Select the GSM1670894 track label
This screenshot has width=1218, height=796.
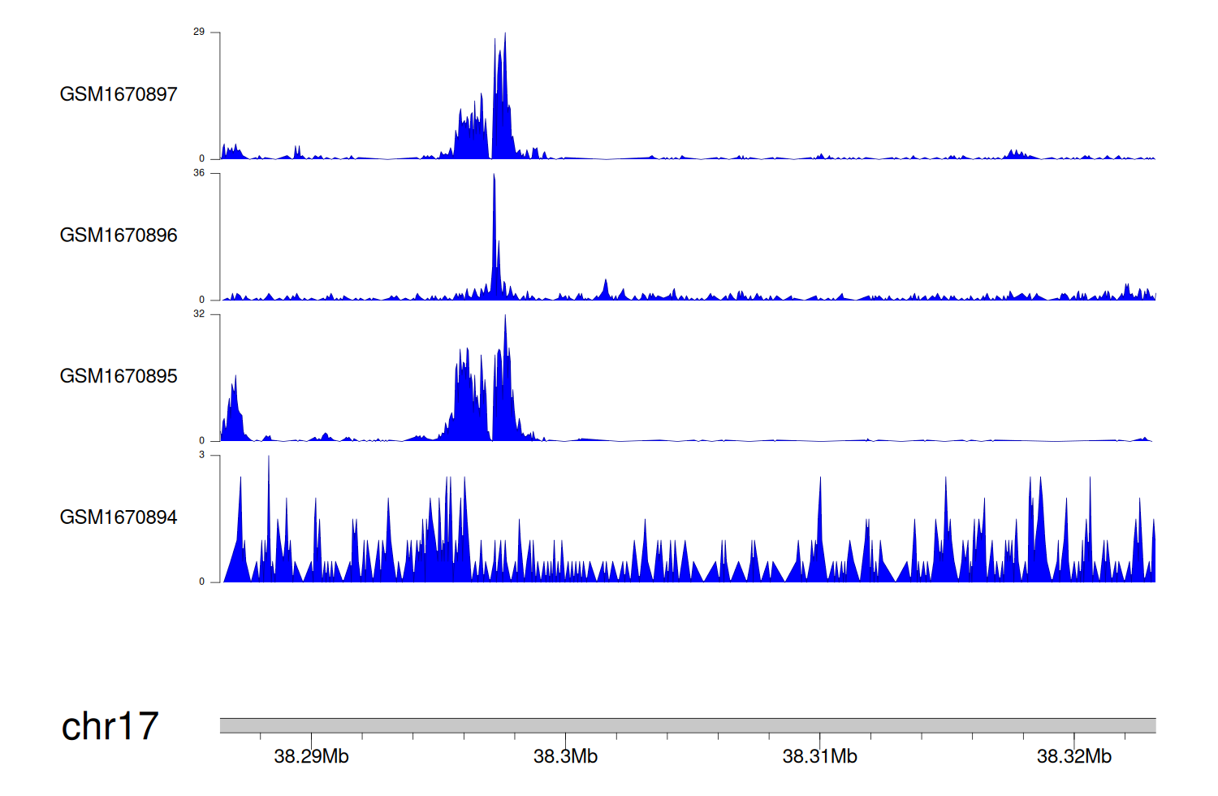[119, 517]
